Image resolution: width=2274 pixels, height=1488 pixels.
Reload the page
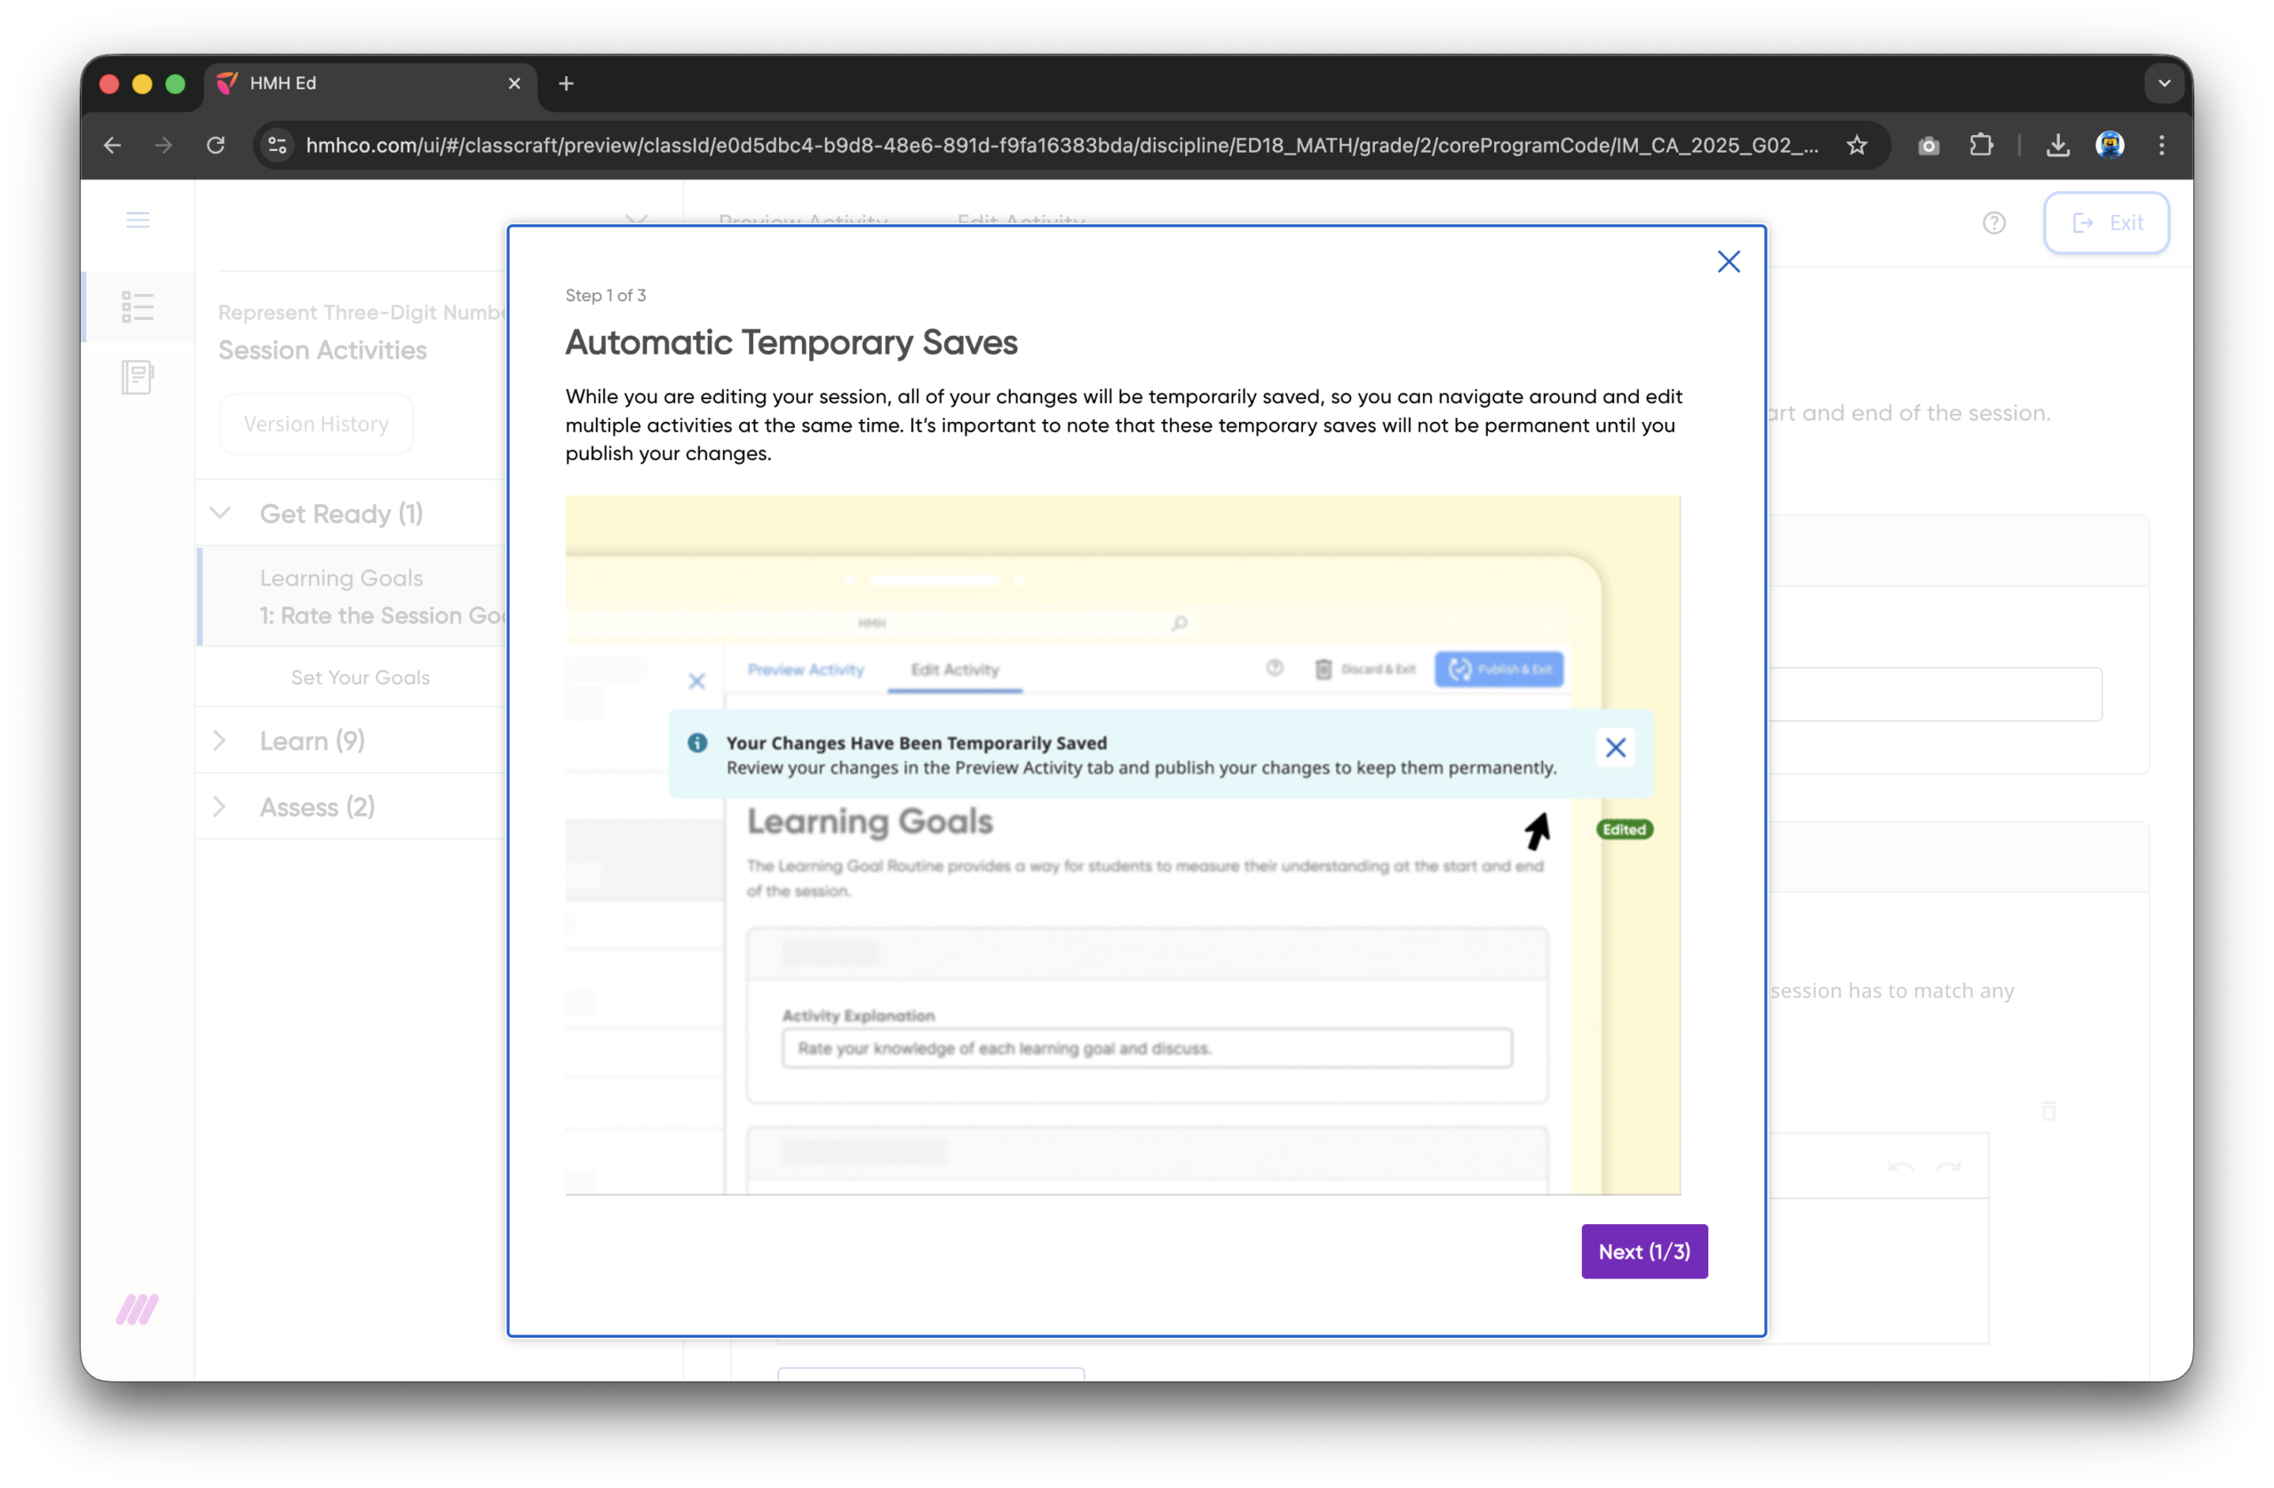pyautogui.click(x=216, y=146)
